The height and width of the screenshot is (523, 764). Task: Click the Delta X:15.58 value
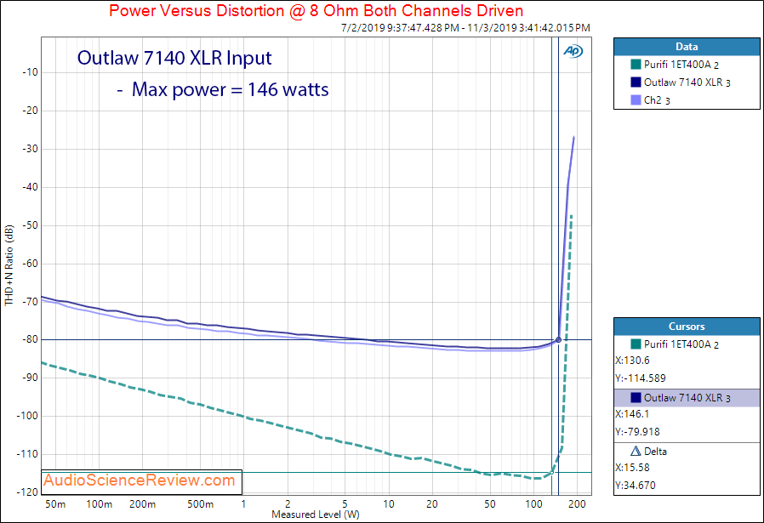pos(632,468)
